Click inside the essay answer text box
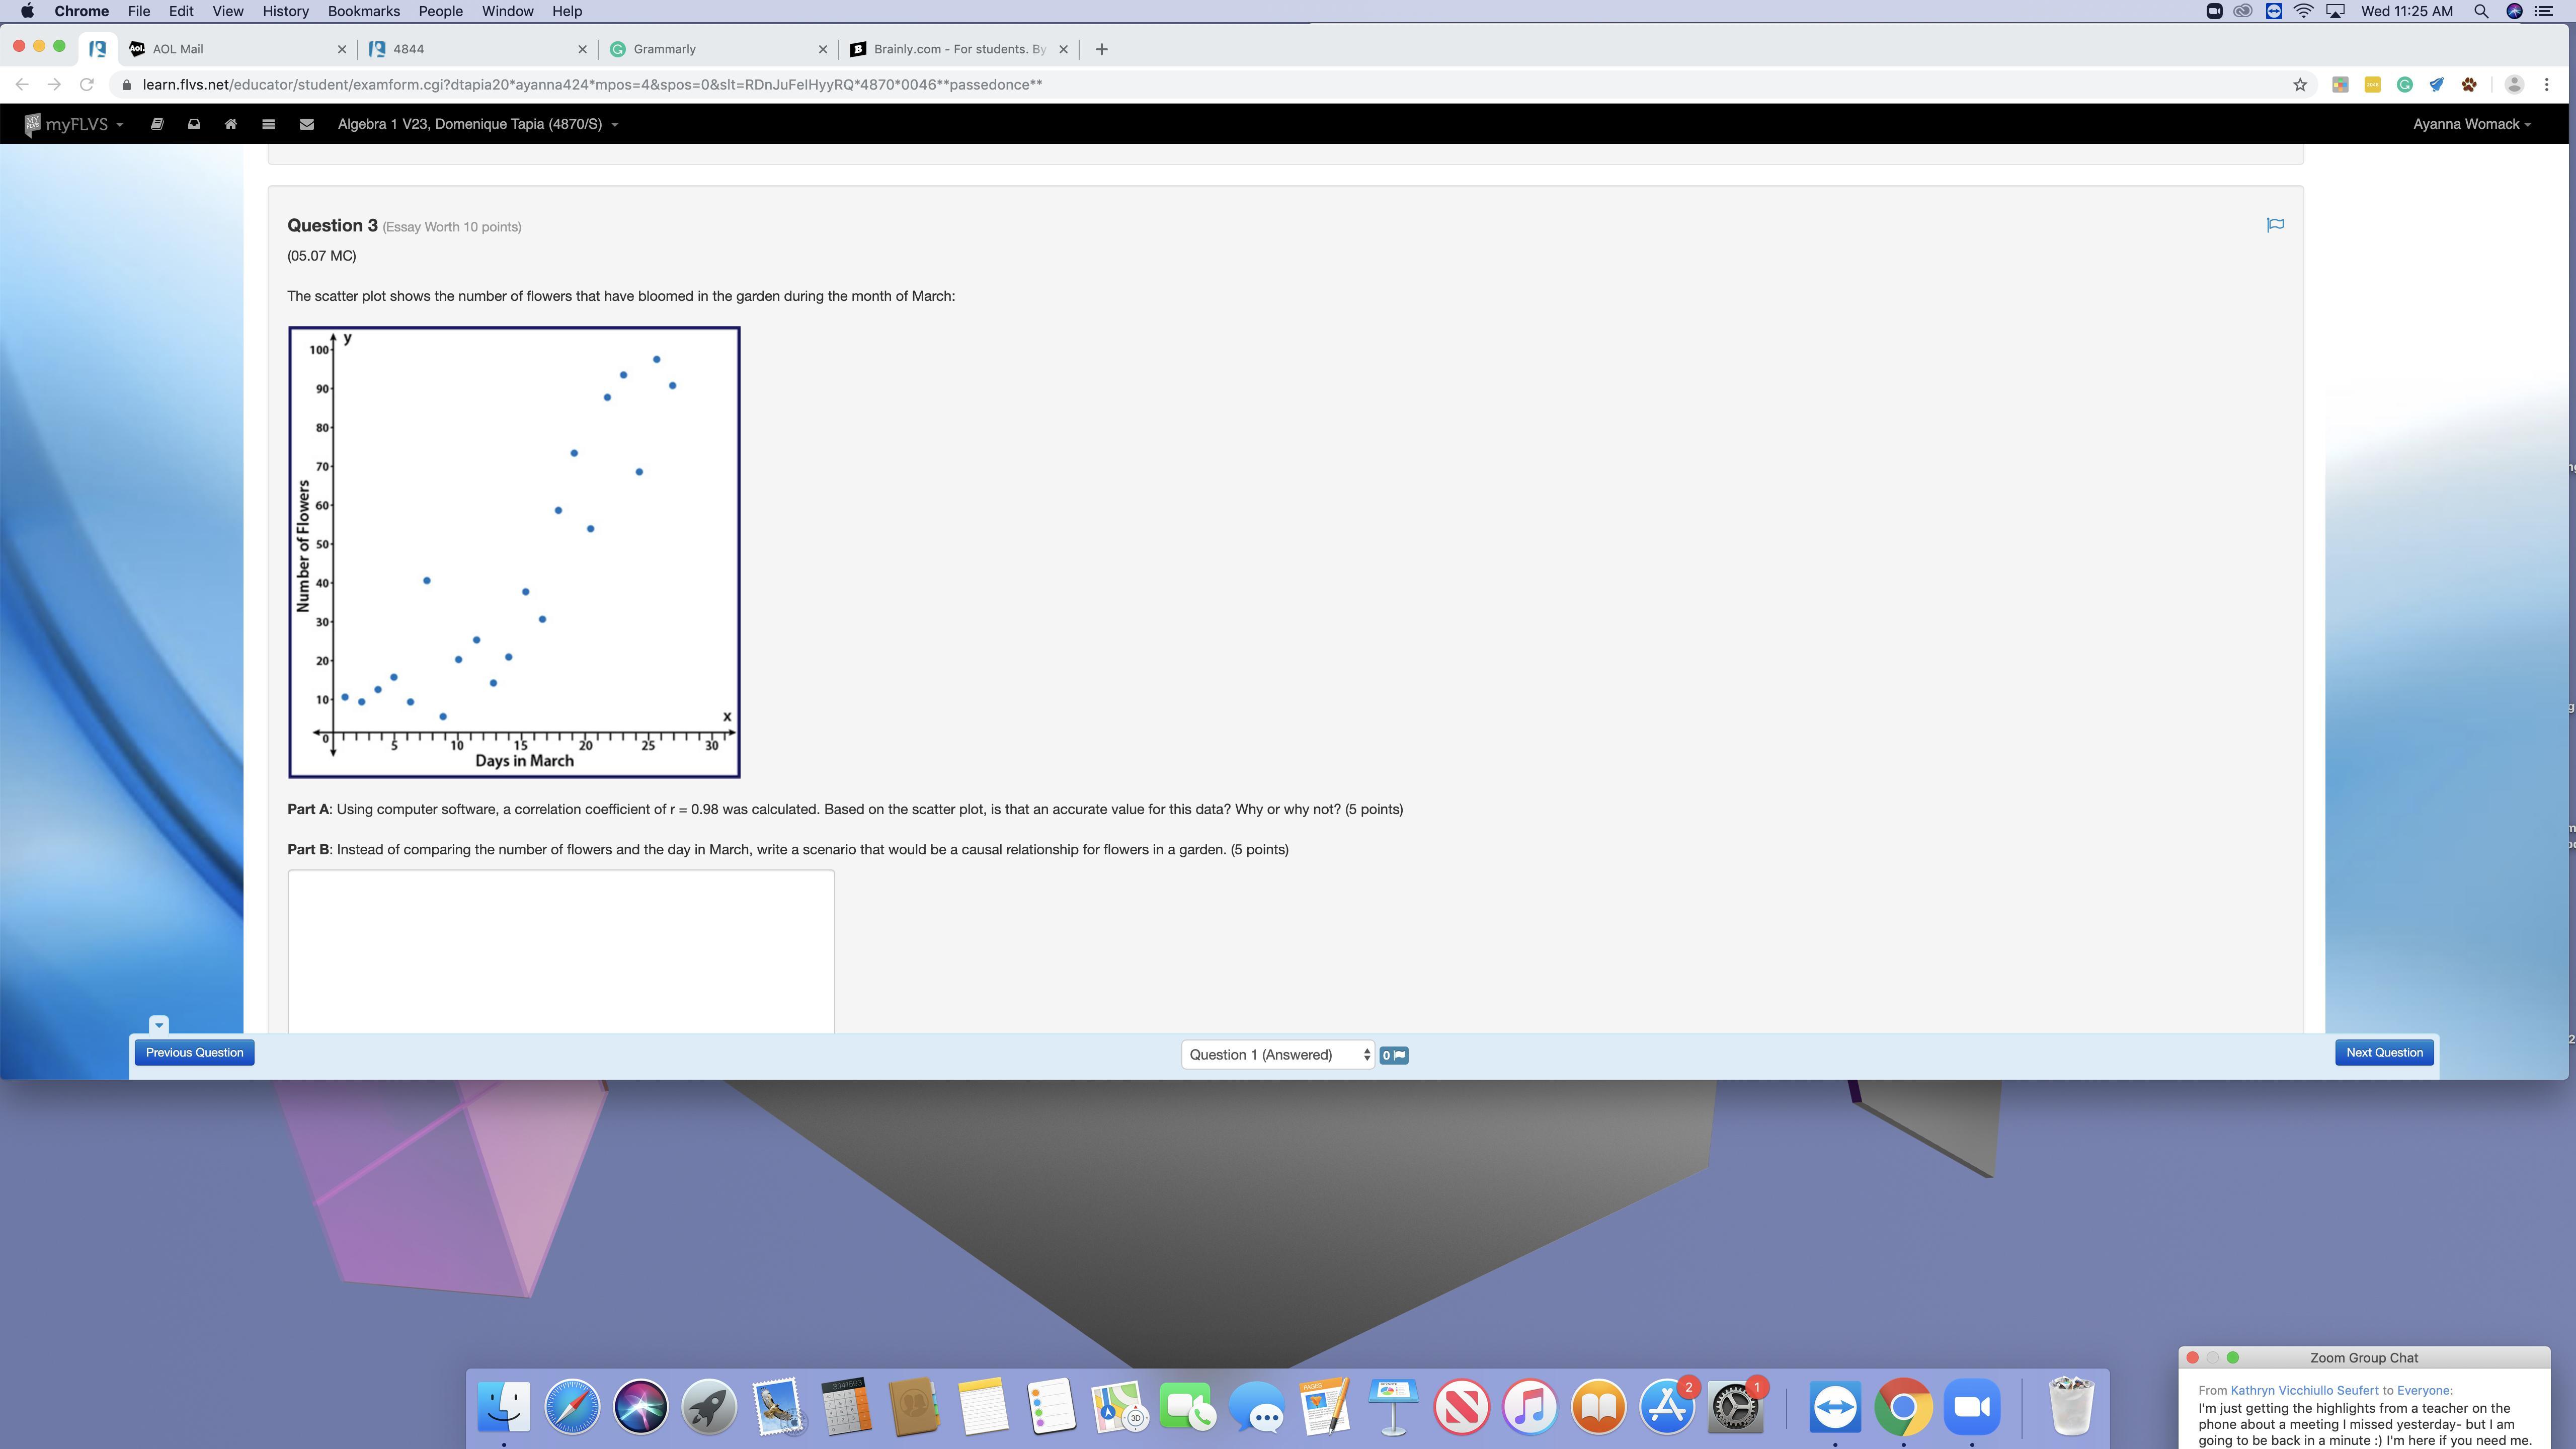Viewport: 2576px width, 1449px height. click(560, 950)
